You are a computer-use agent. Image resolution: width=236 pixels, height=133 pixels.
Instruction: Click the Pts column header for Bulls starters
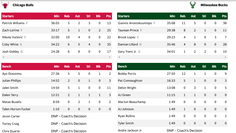[x=108, y=16]
